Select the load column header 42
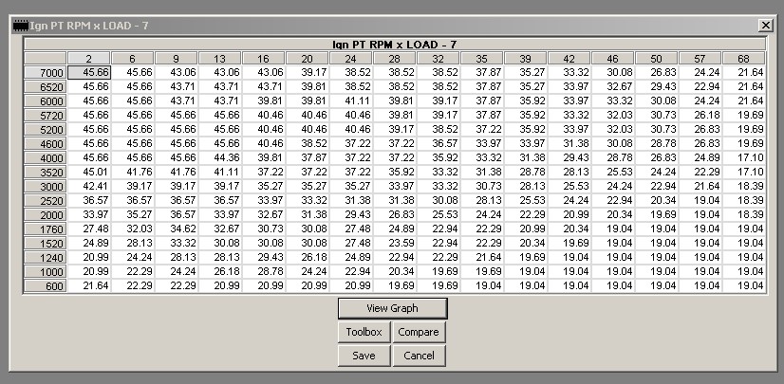The height and width of the screenshot is (384, 784). click(569, 59)
